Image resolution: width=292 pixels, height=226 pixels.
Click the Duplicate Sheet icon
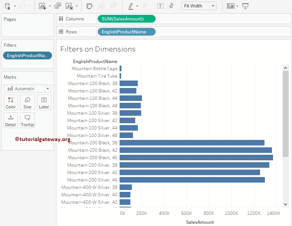pyautogui.click(x=58, y=6)
